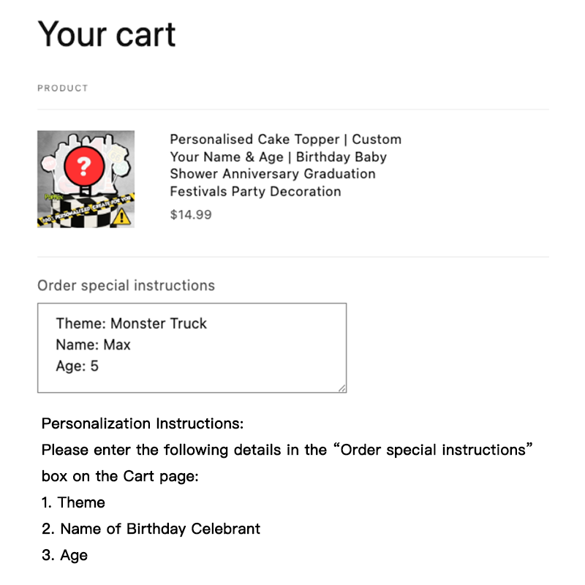Click the yellow warning triangle on product image
This screenshot has width=585, height=585.
(122, 216)
